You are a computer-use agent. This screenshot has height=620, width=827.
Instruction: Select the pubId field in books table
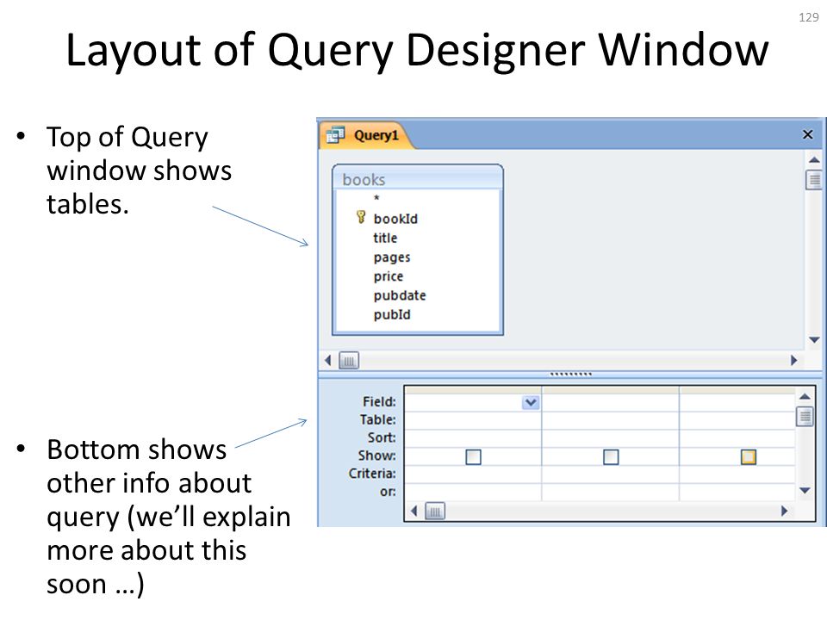[x=392, y=314]
